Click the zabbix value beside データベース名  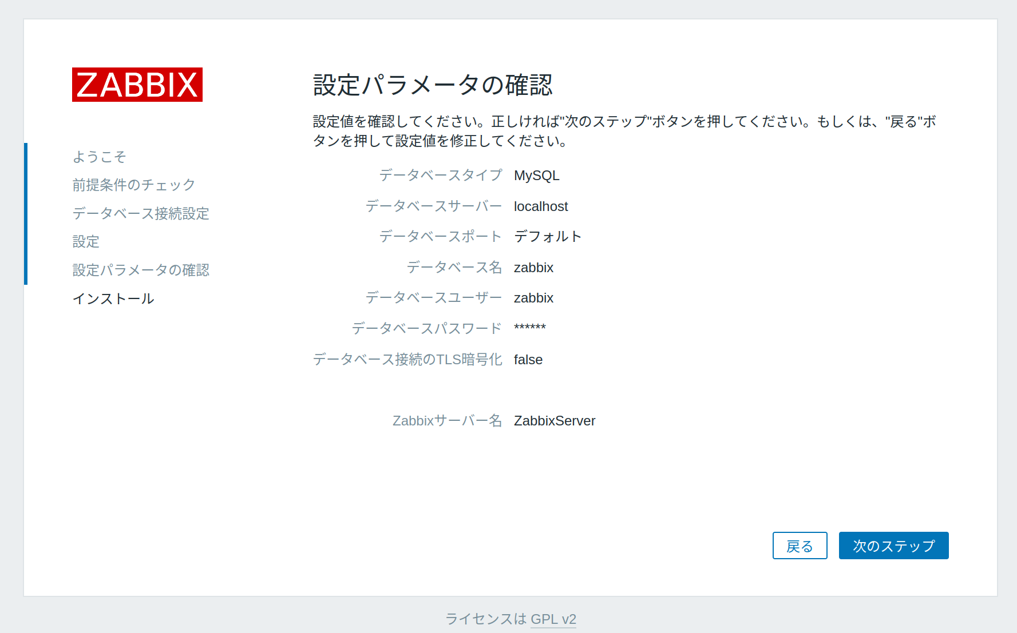pos(533,268)
